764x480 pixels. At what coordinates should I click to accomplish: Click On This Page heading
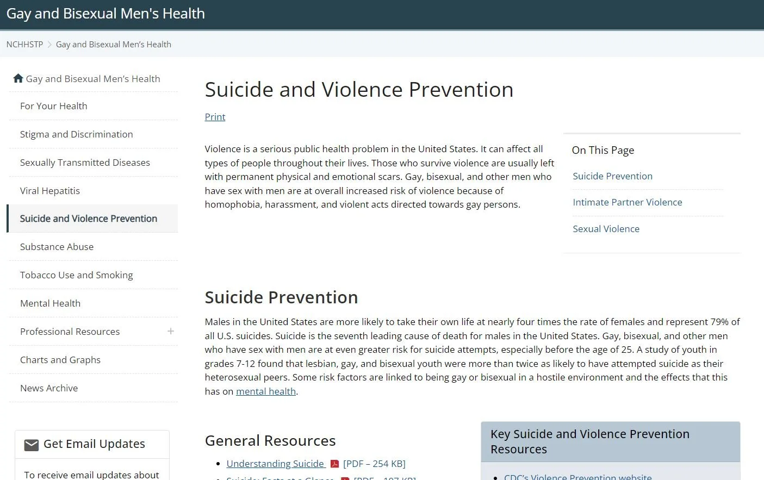[603, 150]
